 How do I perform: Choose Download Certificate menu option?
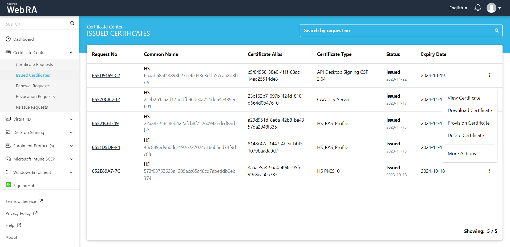coord(469,110)
